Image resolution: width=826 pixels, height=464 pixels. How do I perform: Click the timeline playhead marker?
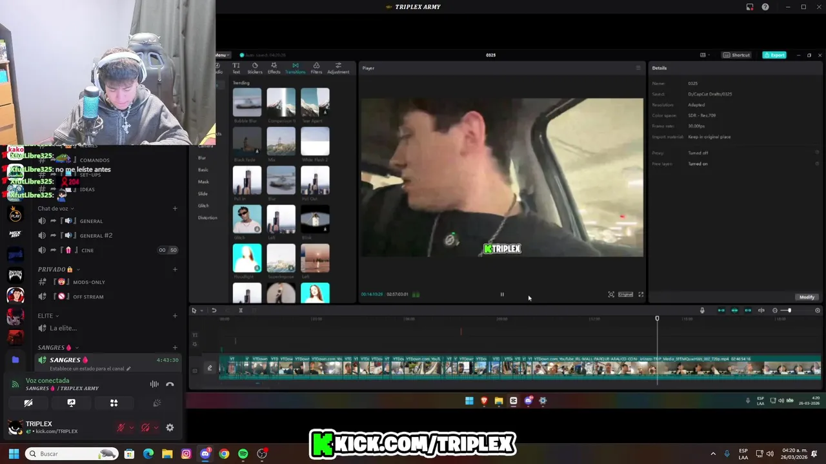tap(657, 318)
